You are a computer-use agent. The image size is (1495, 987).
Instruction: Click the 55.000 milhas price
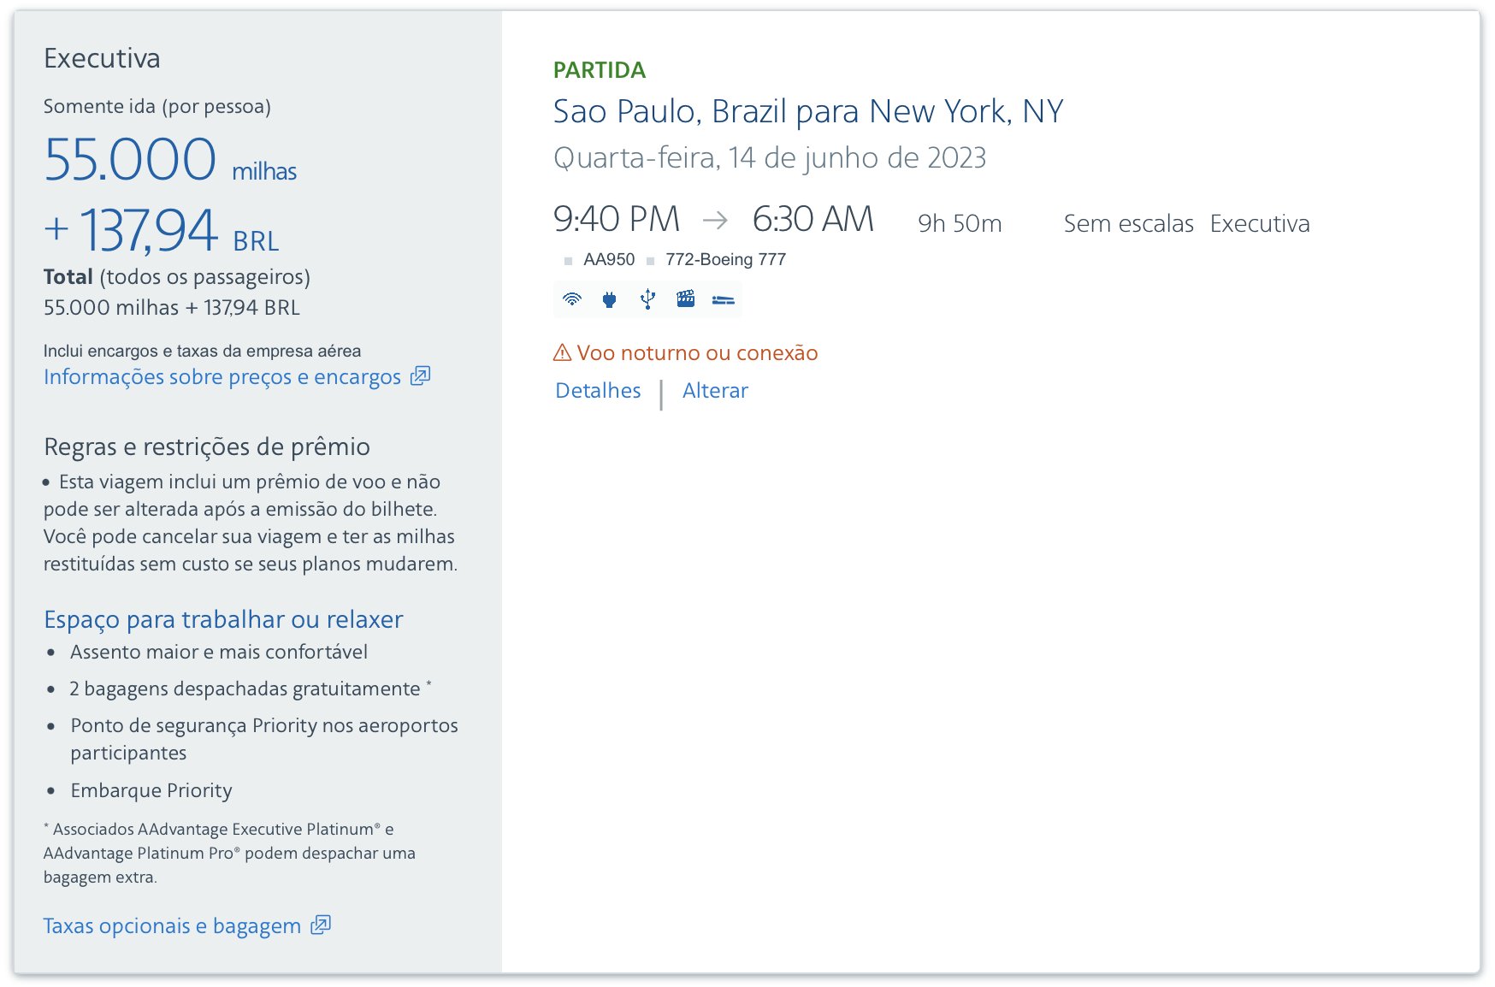point(170,160)
